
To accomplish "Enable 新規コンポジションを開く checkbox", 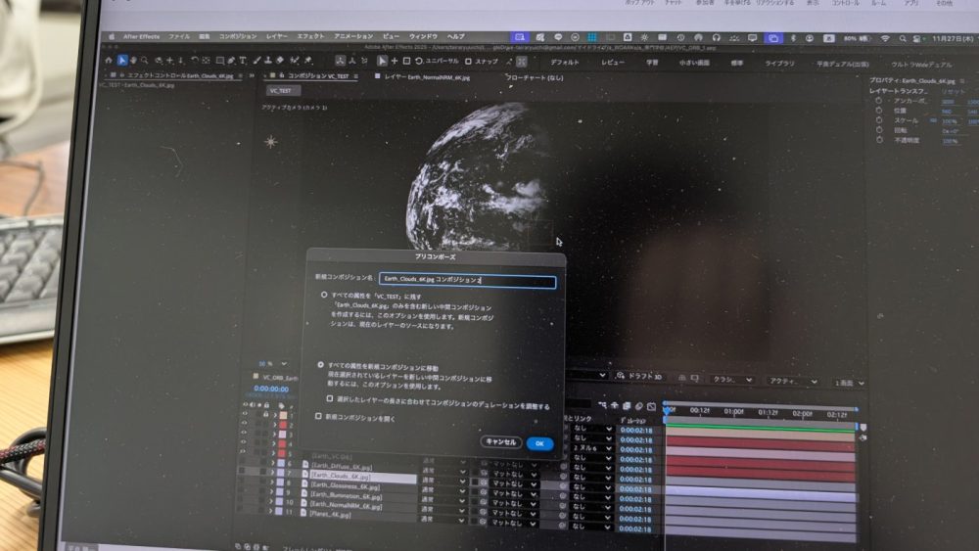I will pyautogui.click(x=318, y=416).
